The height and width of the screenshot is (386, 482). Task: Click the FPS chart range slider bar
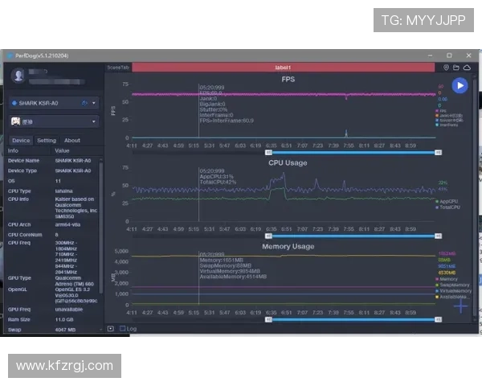pyautogui.click(x=353, y=152)
